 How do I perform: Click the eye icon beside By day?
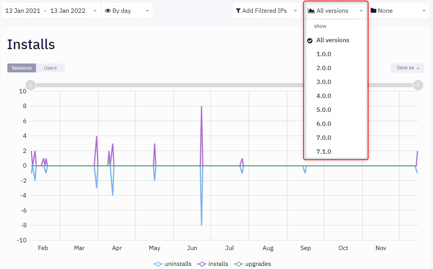click(108, 11)
